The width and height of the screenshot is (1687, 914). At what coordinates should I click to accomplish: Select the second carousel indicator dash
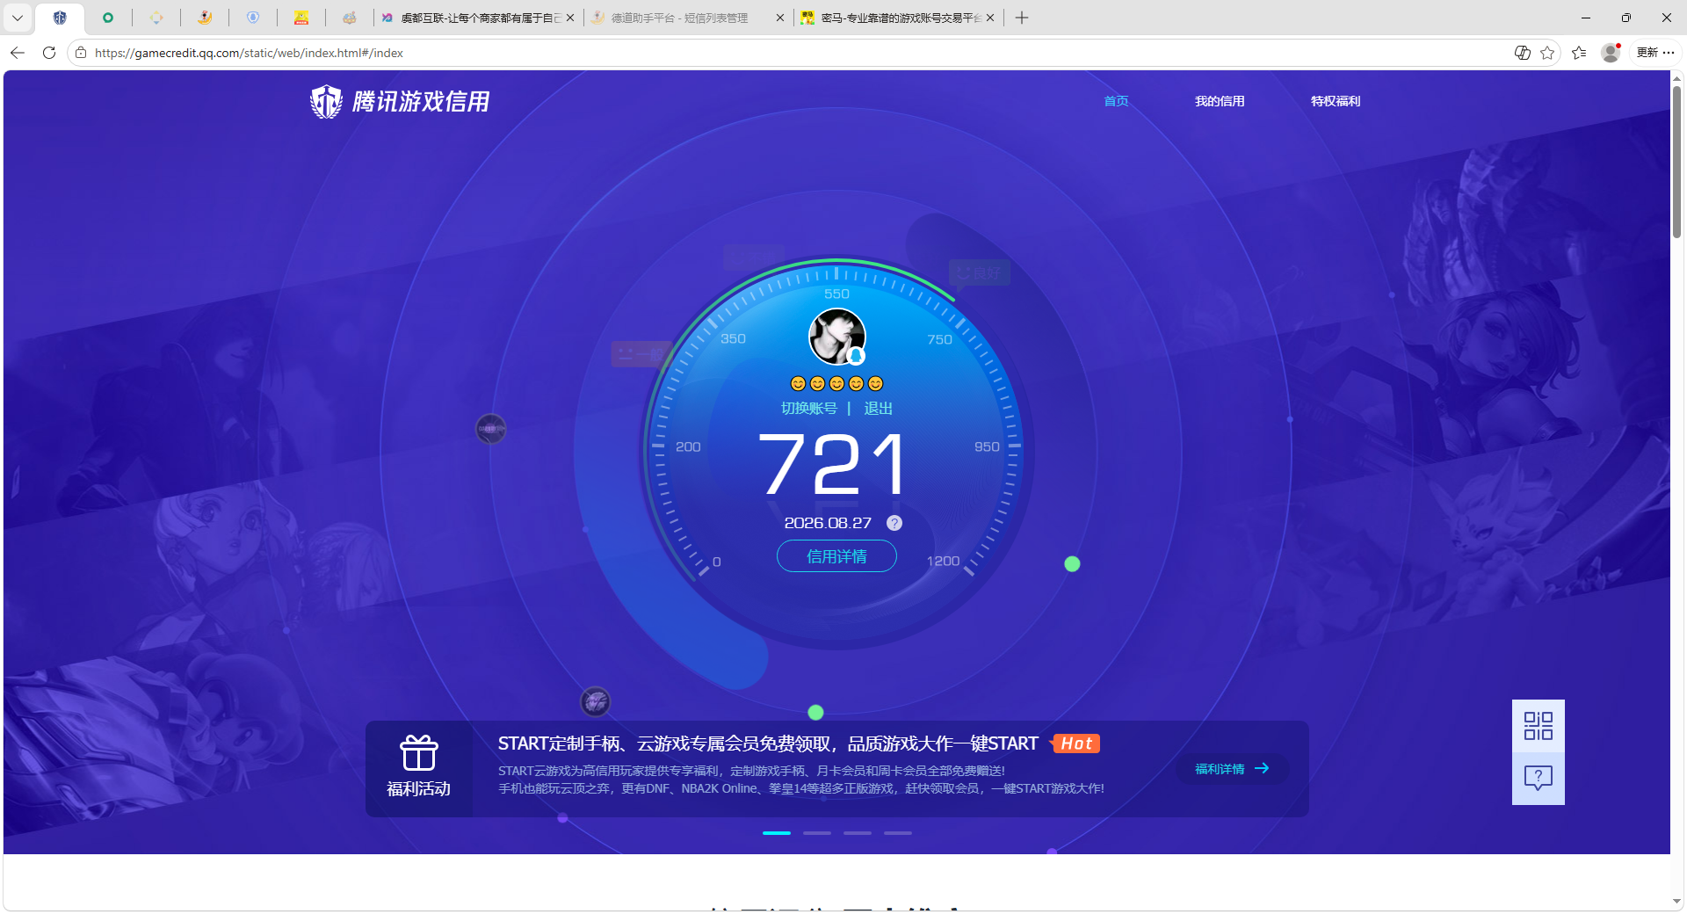pos(817,832)
